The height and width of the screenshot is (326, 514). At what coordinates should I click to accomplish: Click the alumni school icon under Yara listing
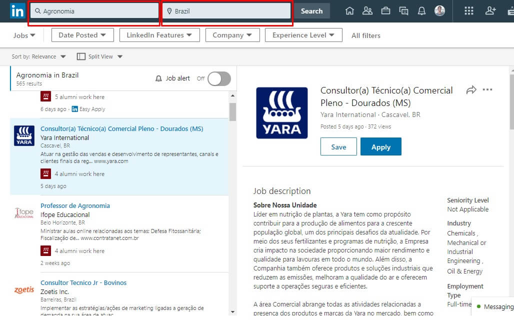point(45,173)
